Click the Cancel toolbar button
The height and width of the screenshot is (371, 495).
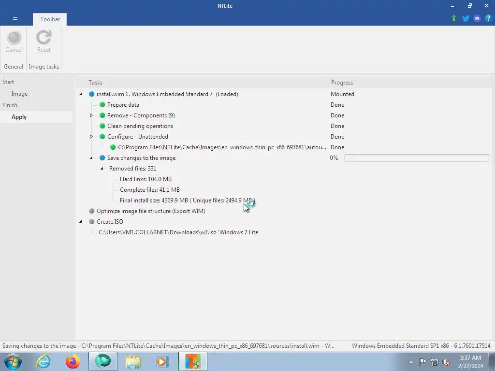tap(14, 43)
